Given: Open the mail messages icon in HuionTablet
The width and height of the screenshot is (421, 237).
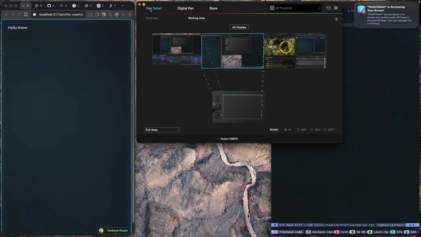Looking at the screenshot, I should point(329,8).
